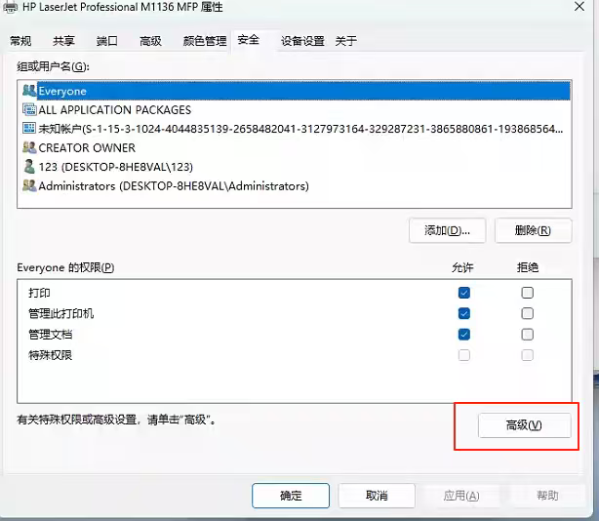Open the 端口 tab

(x=107, y=41)
